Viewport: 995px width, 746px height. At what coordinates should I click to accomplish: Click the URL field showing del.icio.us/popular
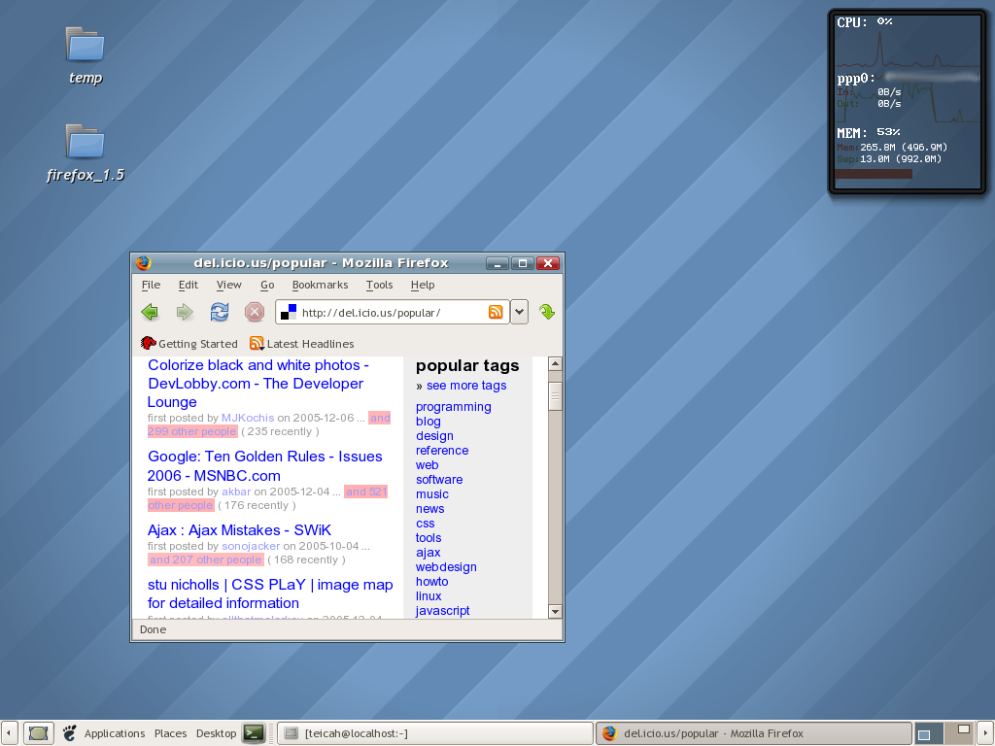tap(393, 312)
